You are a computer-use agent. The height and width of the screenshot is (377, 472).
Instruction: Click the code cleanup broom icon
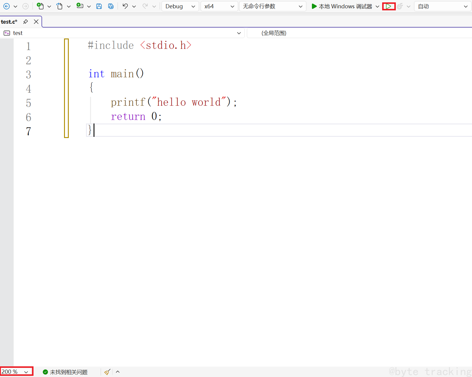click(x=107, y=372)
